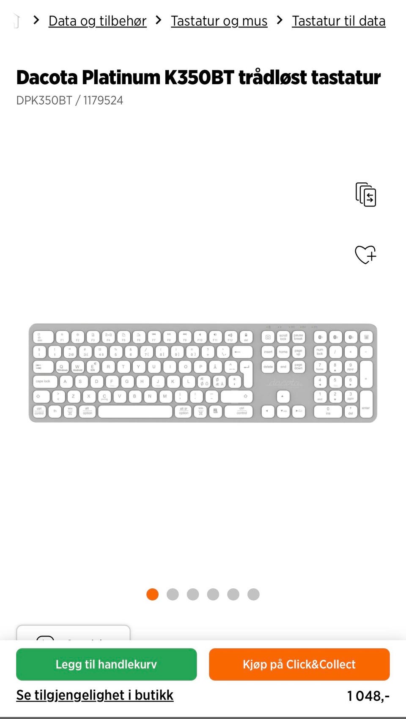Navigate to Tastatur og mus category
The image size is (406, 719).
[219, 21]
